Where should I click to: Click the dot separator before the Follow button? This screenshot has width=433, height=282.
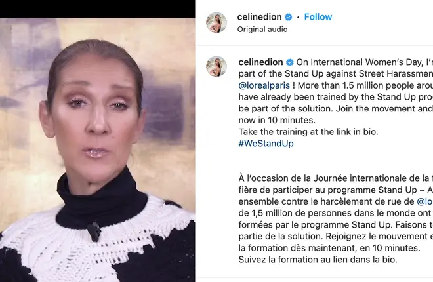pos(299,17)
